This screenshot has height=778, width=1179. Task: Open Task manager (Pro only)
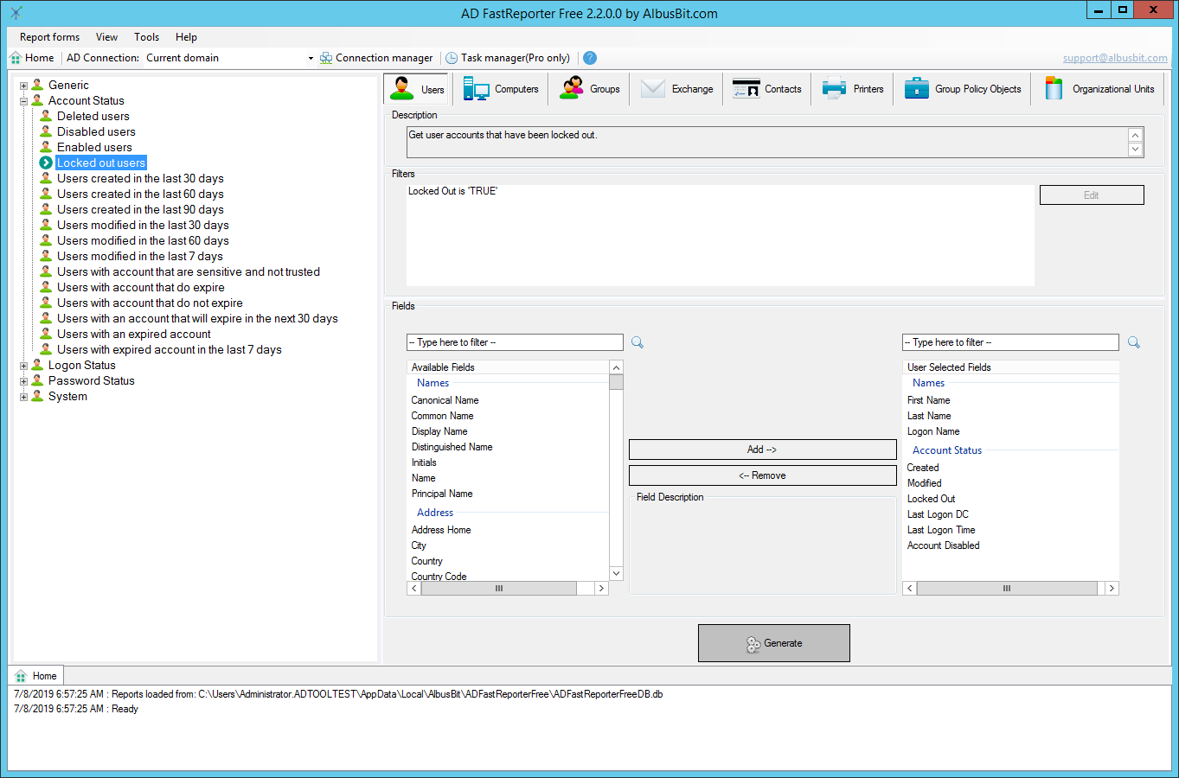click(x=508, y=58)
